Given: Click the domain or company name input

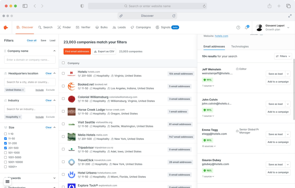Looking at the screenshot, I should click(x=30, y=60).
